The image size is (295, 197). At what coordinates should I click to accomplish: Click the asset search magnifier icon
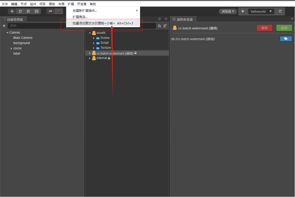click(x=159, y=26)
